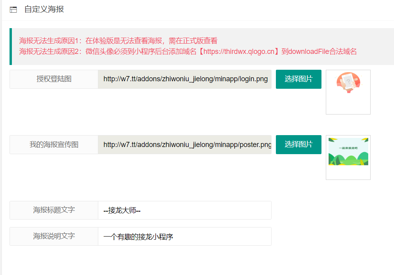
Task: Click the 自定义海报 heading text
Action: pyautogui.click(x=44, y=9)
